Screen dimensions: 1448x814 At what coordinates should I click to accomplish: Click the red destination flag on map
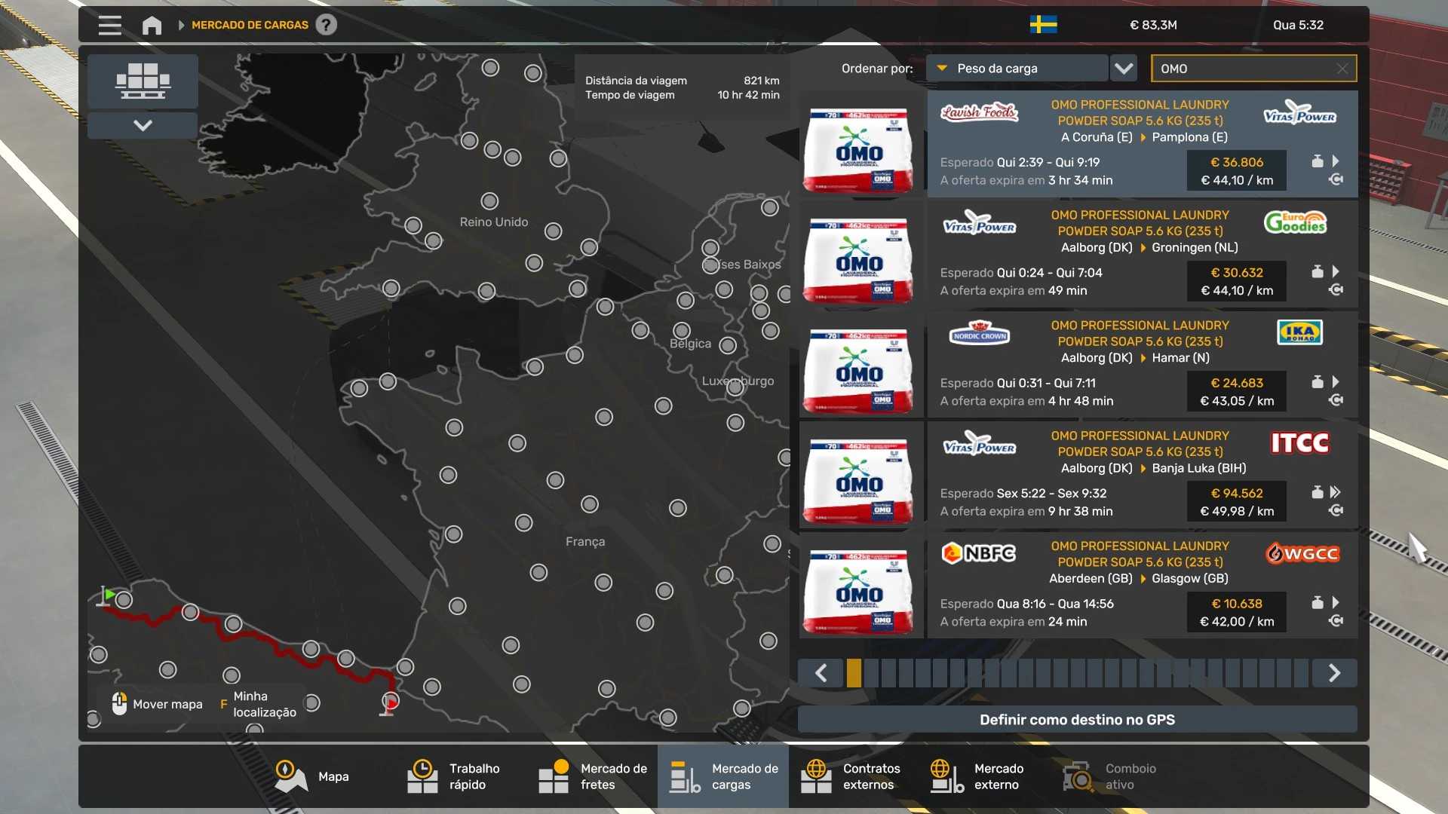coord(388,704)
